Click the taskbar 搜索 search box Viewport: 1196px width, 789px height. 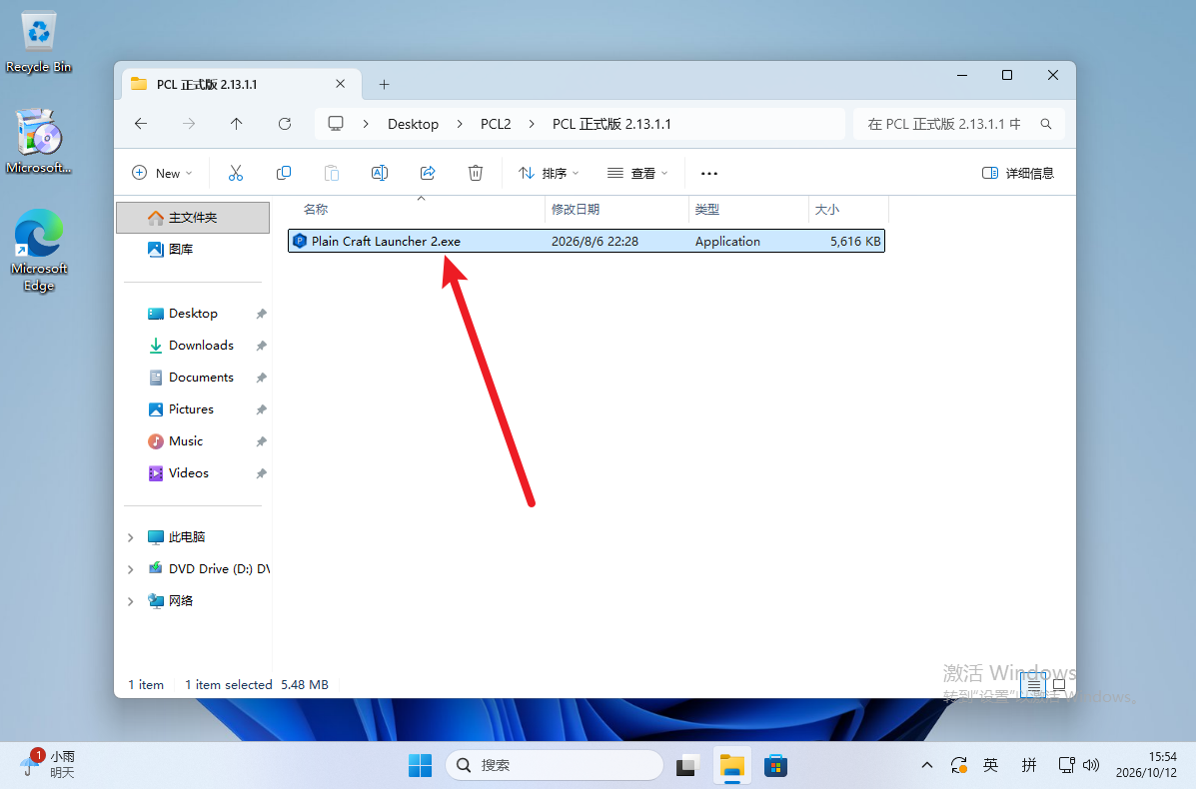(555, 765)
